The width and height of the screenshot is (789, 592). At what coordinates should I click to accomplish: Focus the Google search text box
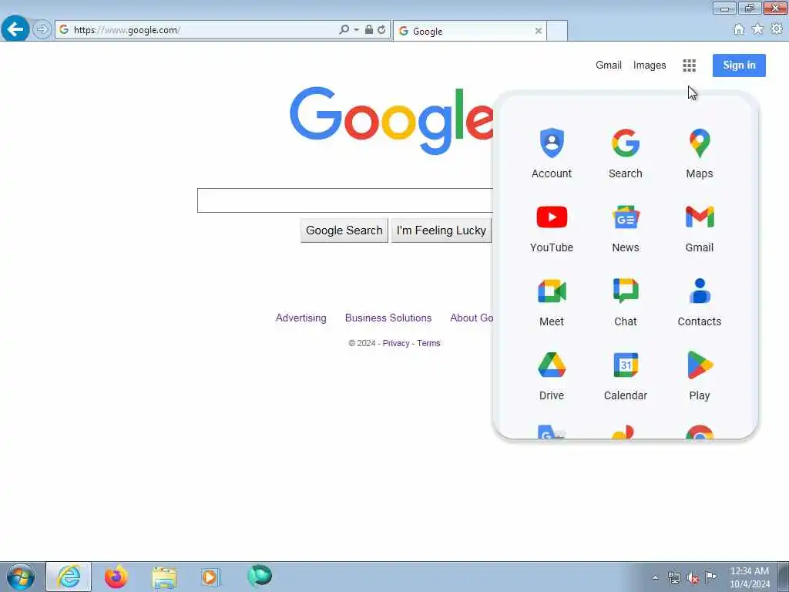(345, 200)
